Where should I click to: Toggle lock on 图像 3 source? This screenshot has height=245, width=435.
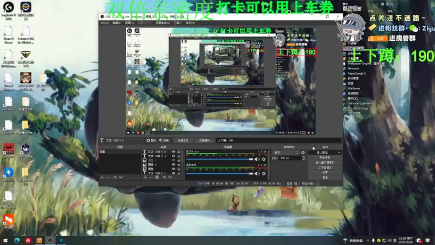point(179,160)
